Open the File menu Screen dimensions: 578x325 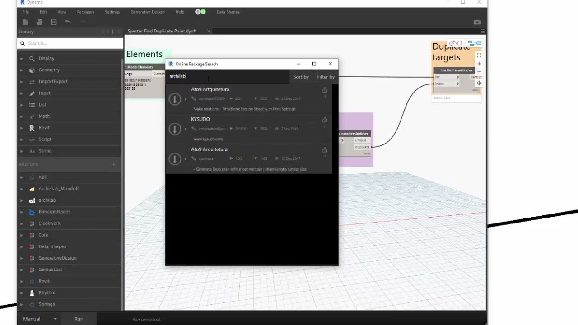pos(26,12)
